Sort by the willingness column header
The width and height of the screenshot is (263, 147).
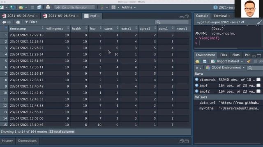pyautogui.click(x=58, y=29)
